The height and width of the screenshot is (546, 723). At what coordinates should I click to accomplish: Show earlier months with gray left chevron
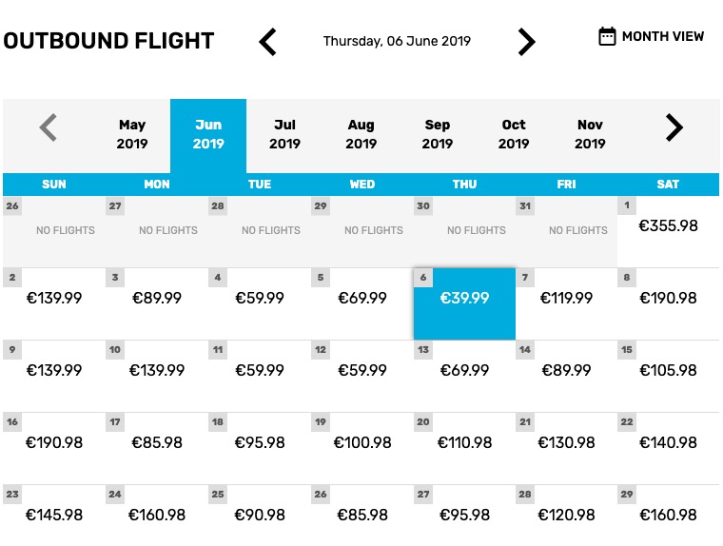coord(48,127)
